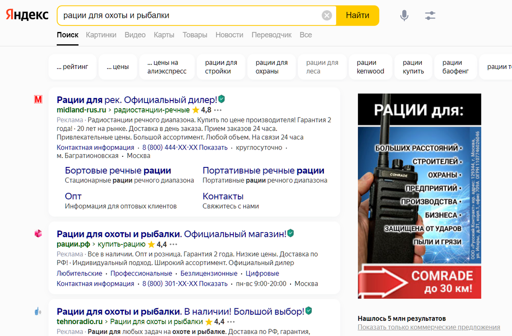The height and width of the screenshot is (336, 512).
Task: Open 'Рации для охоты и рыбалки. Официальный магазин!'
Action: (172, 234)
